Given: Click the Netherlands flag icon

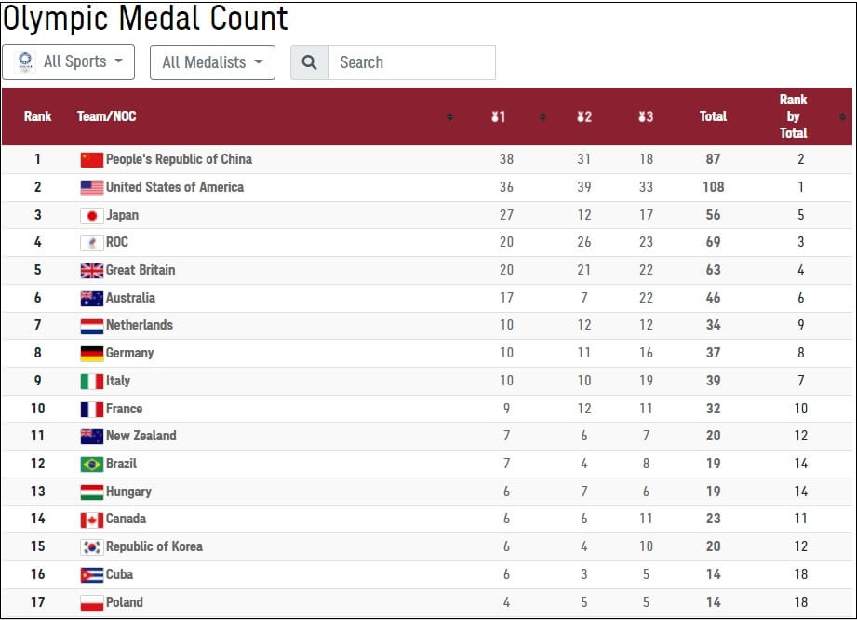Looking at the screenshot, I should (92, 326).
